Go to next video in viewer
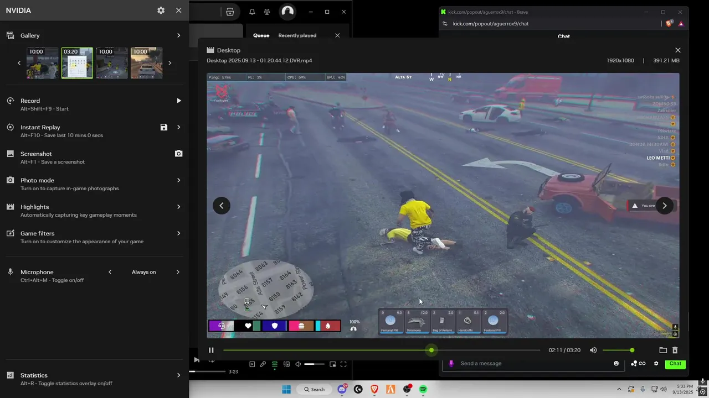This screenshot has height=398, width=709. [x=665, y=206]
